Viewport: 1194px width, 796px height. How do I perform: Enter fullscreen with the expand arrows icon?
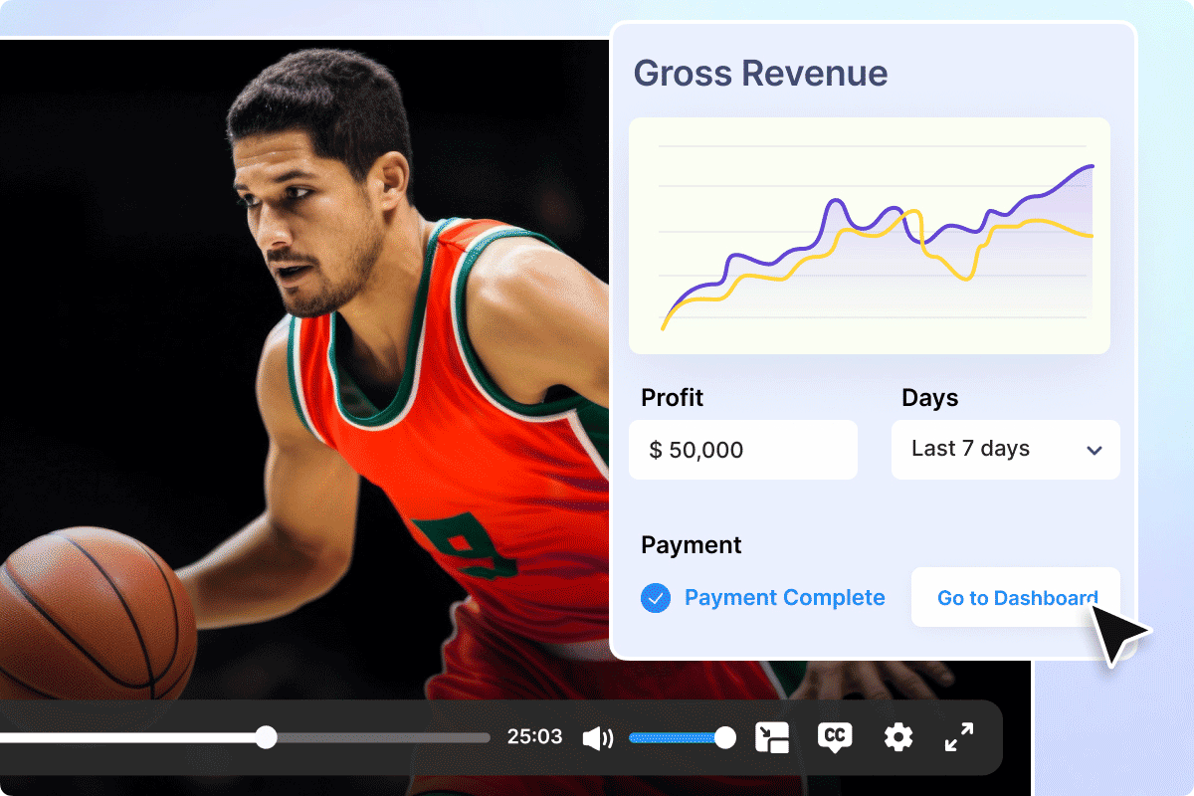[959, 737]
